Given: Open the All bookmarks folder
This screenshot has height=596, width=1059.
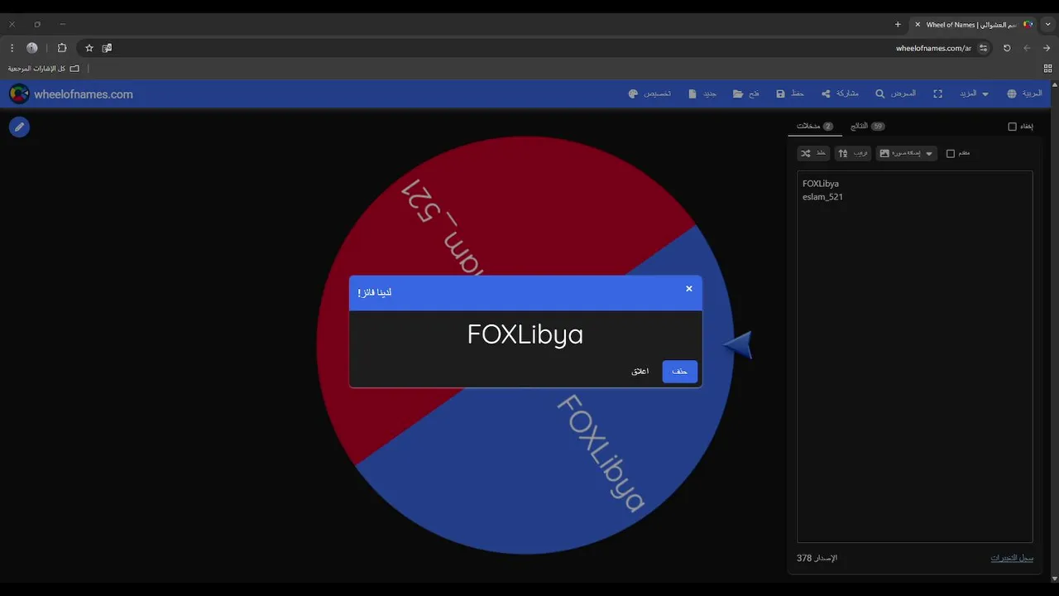Looking at the screenshot, I should tap(44, 69).
